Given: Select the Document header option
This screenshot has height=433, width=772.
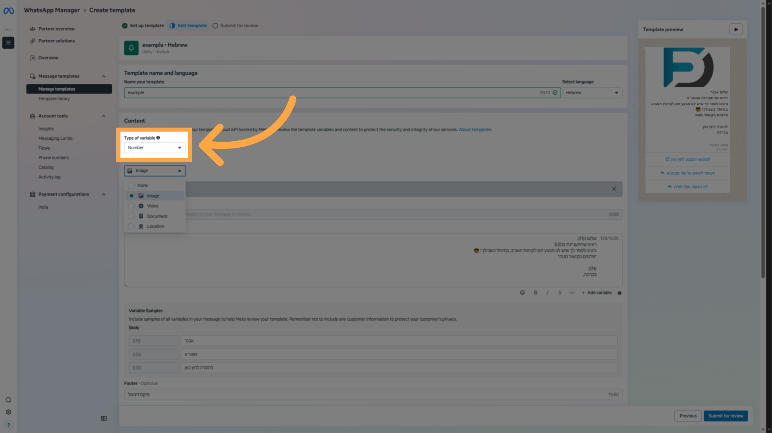Looking at the screenshot, I should point(155,216).
